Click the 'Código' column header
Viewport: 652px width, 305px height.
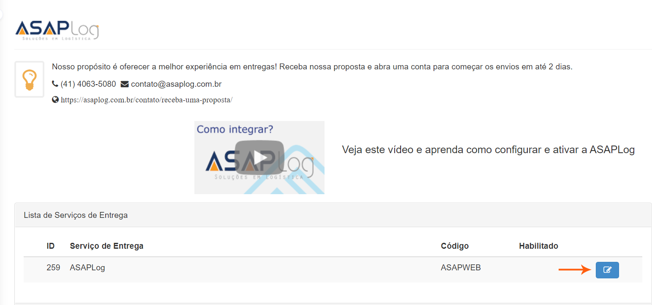455,246
